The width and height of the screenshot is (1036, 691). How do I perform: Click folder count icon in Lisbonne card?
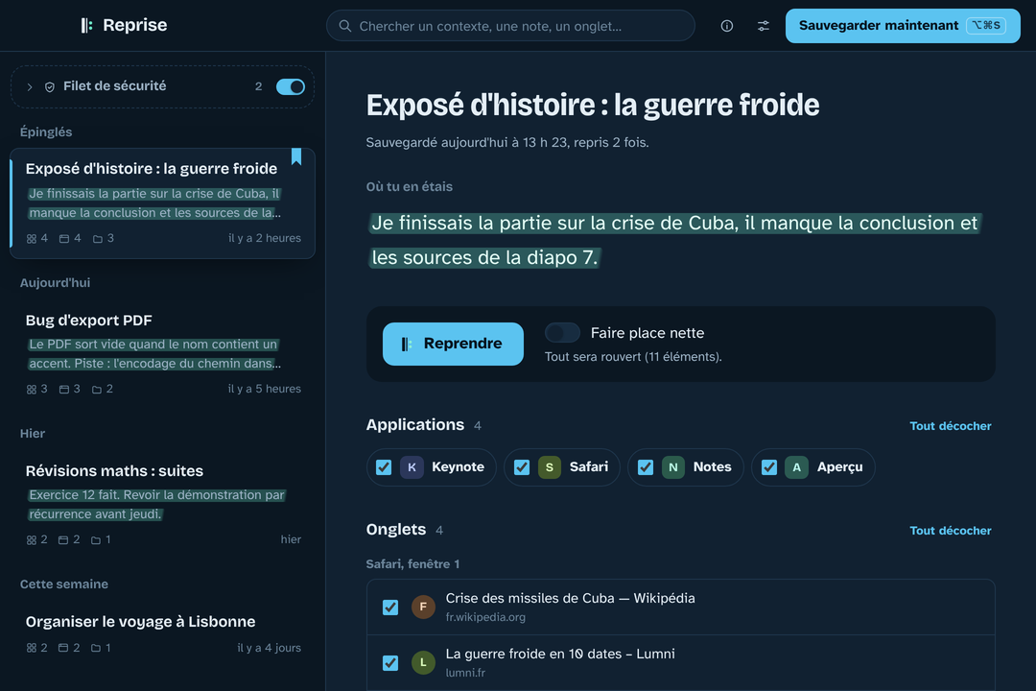[96, 648]
